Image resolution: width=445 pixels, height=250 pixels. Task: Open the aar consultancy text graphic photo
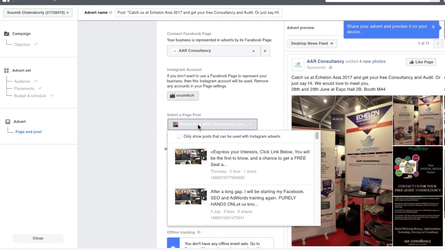[418, 222]
